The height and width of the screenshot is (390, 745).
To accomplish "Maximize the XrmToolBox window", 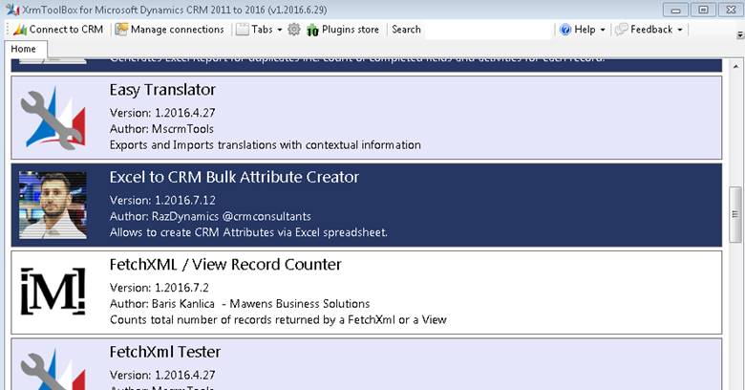I will pos(703,10).
